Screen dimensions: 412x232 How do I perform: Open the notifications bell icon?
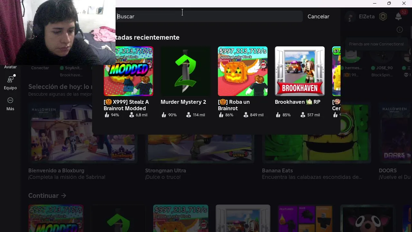point(398,16)
